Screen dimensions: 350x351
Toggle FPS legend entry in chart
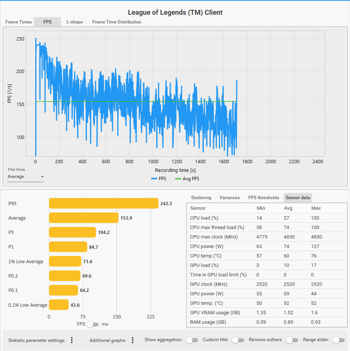[x=159, y=179]
